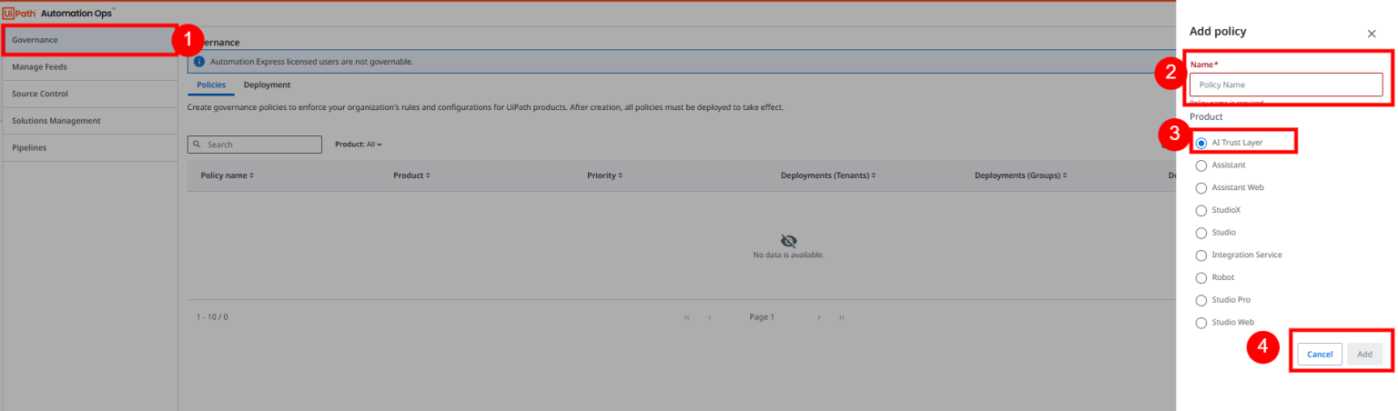Sort table by Policy name column
The width and height of the screenshot is (1398, 411).
(x=227, y=175)
